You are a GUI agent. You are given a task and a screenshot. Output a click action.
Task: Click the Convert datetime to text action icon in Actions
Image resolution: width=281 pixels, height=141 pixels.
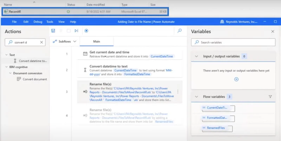15,61
